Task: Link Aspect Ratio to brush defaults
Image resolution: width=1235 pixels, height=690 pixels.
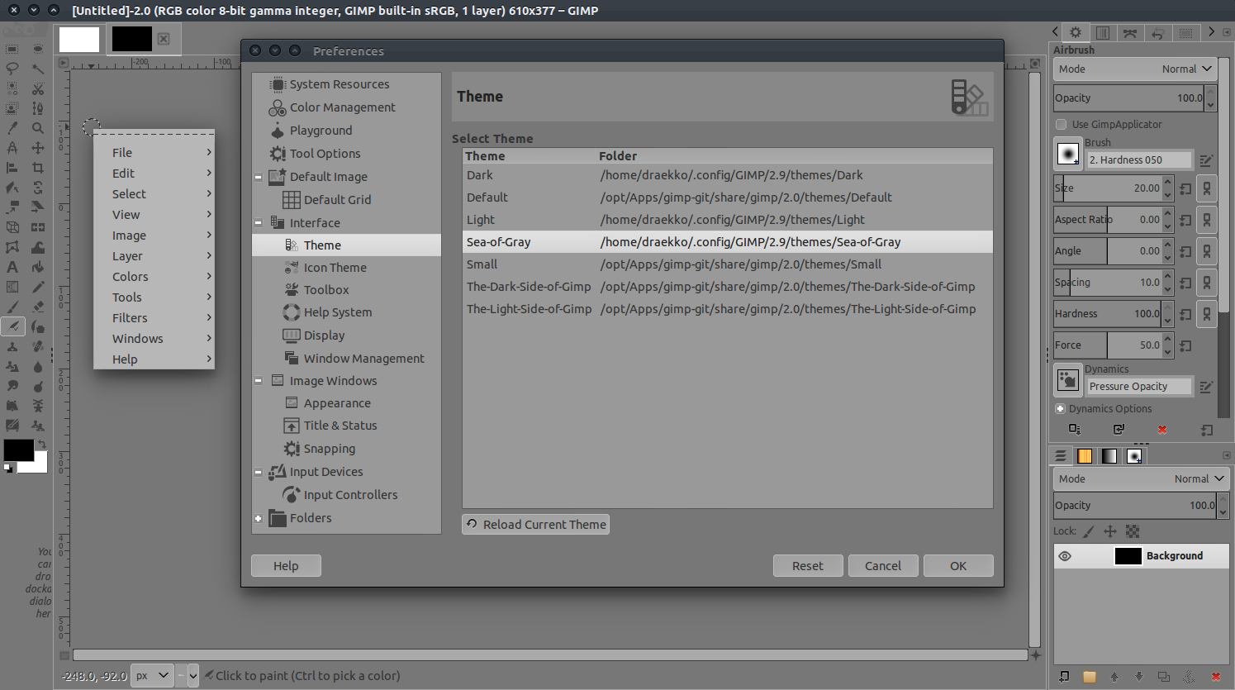Action: [x=1207, y=220]
